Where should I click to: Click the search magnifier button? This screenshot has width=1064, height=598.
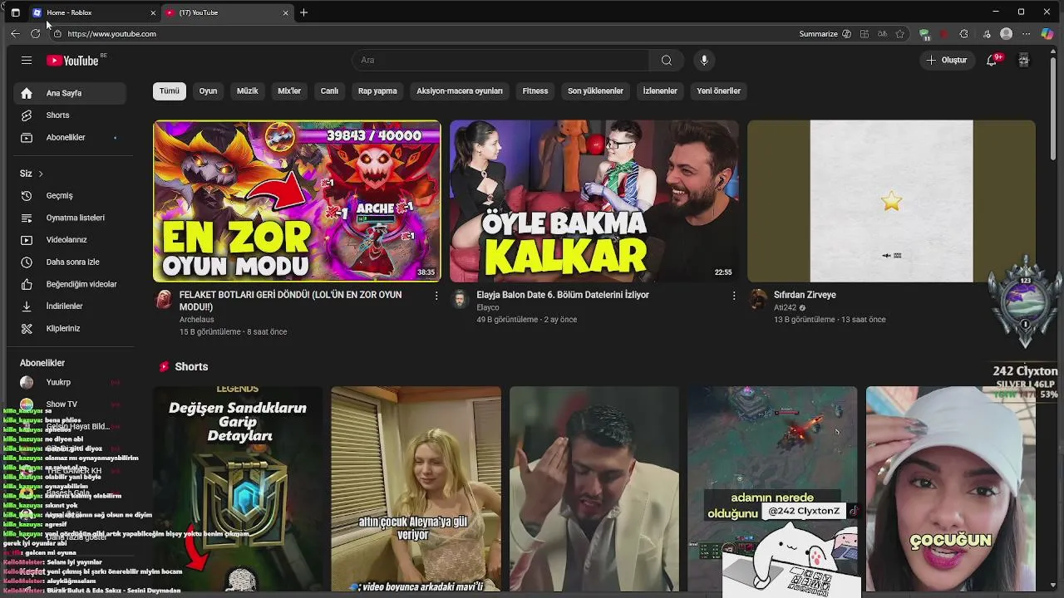pos(667,60)
